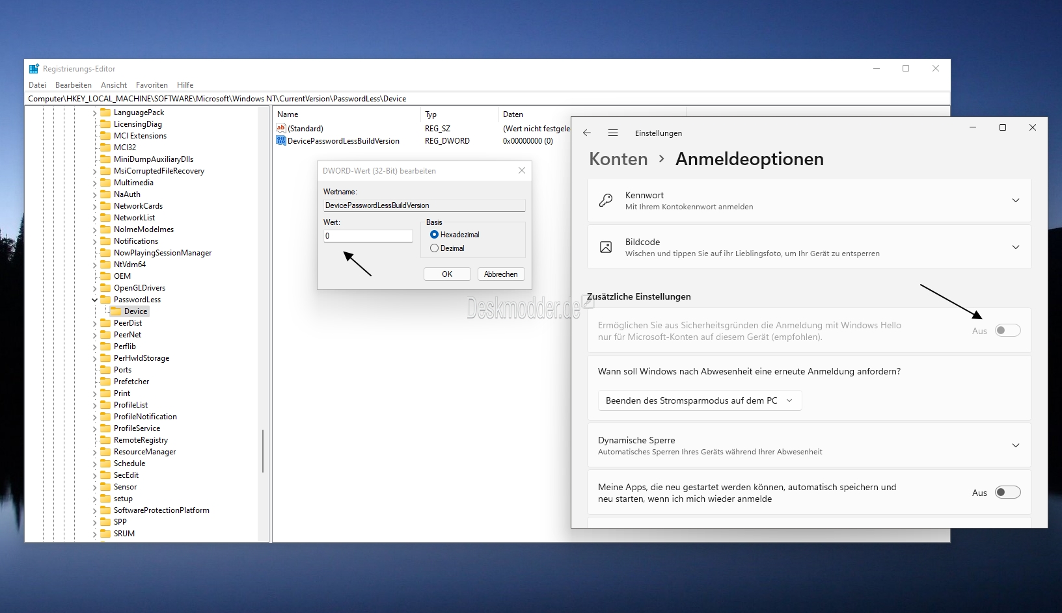Expand the NetworkCards tree node arrow
The height and width of the screenshot is (613, 1062).
tap(95, 206)
